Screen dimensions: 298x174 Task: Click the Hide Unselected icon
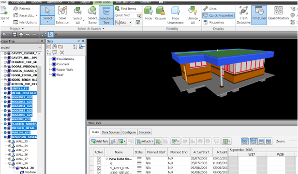point(175,15)
